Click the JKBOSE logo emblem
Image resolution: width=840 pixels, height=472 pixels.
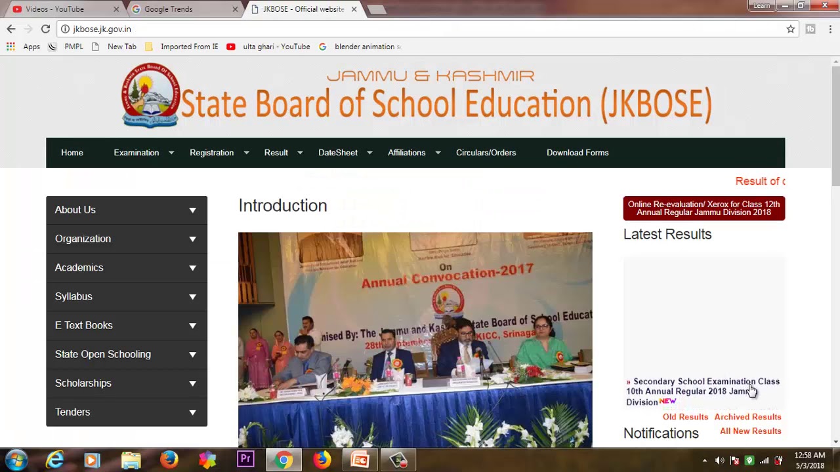pyautogui.click(x=151, y=96)
